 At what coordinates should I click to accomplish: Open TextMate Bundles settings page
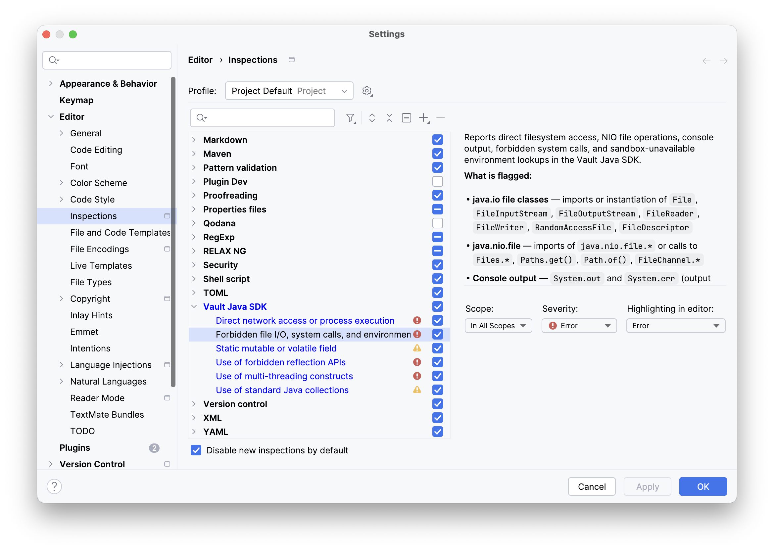(107, 415)
